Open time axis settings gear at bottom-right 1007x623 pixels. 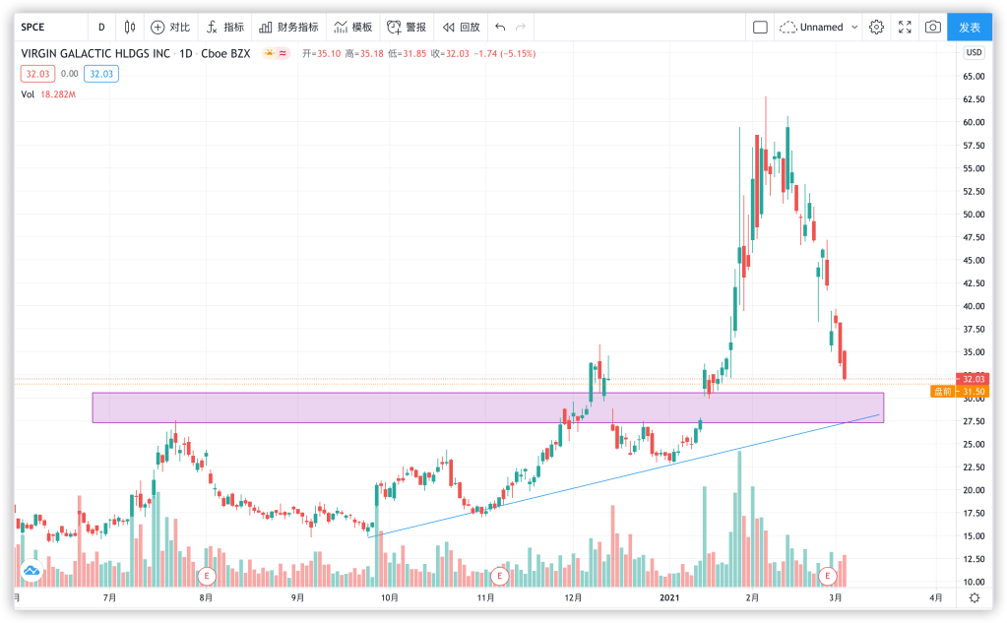pyautogui.click(x=973, y=596)
